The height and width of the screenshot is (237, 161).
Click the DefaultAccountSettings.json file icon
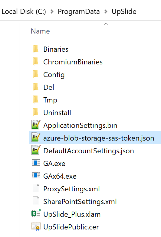pyautogui.click(x=36, y=150)
